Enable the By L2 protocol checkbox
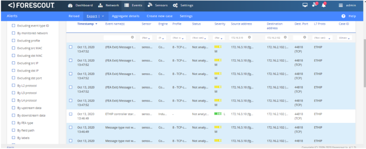 (x=13, y=86)
